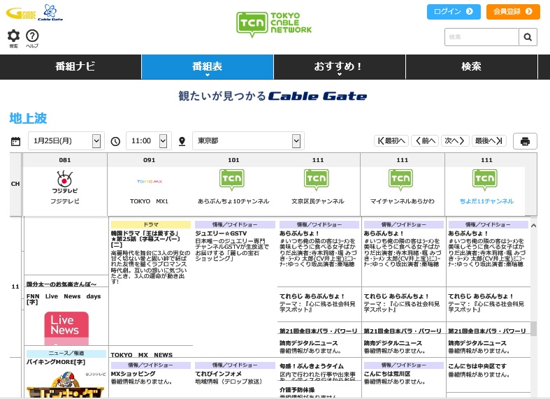Open こんにちは中央区です program
Viewport: 550px width, 399px height.
point(477,366)
